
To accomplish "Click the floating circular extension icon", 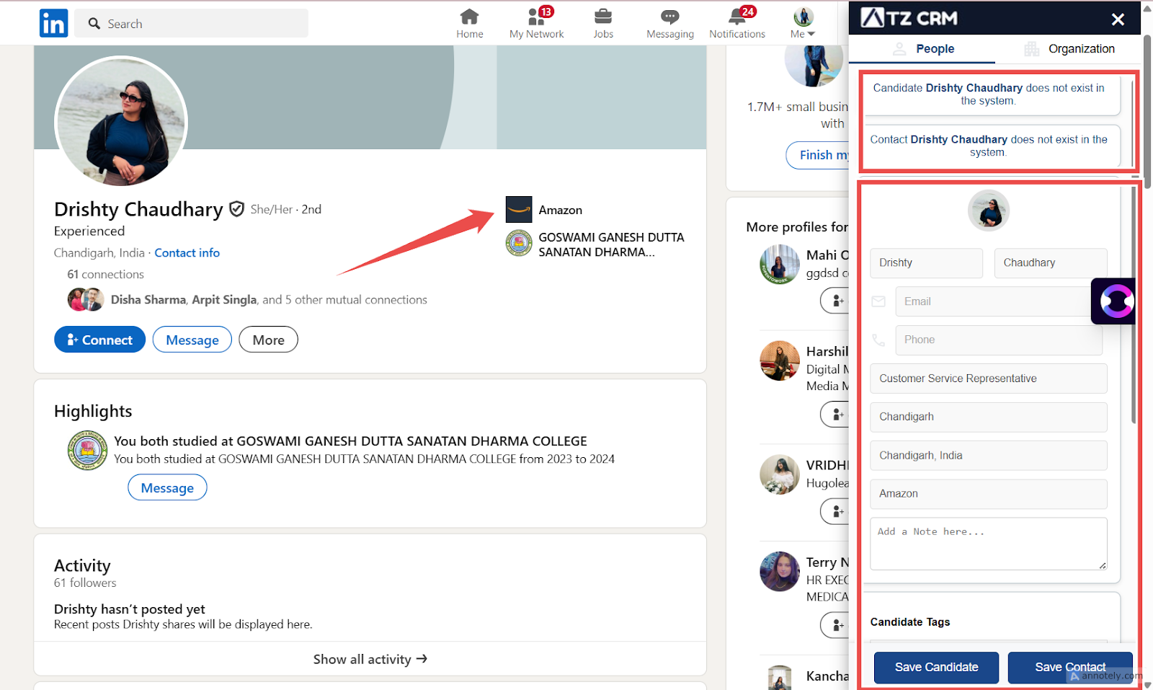I will pyautogui.click(x=1116, y=301).
